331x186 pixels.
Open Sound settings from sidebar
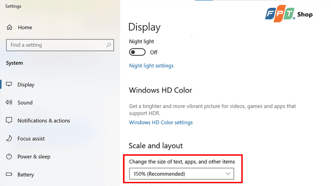25,103
